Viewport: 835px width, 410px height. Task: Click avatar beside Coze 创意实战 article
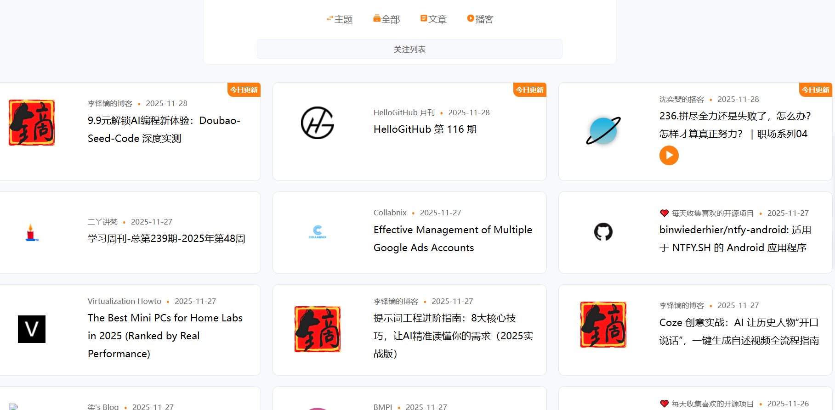click(603, 325)
